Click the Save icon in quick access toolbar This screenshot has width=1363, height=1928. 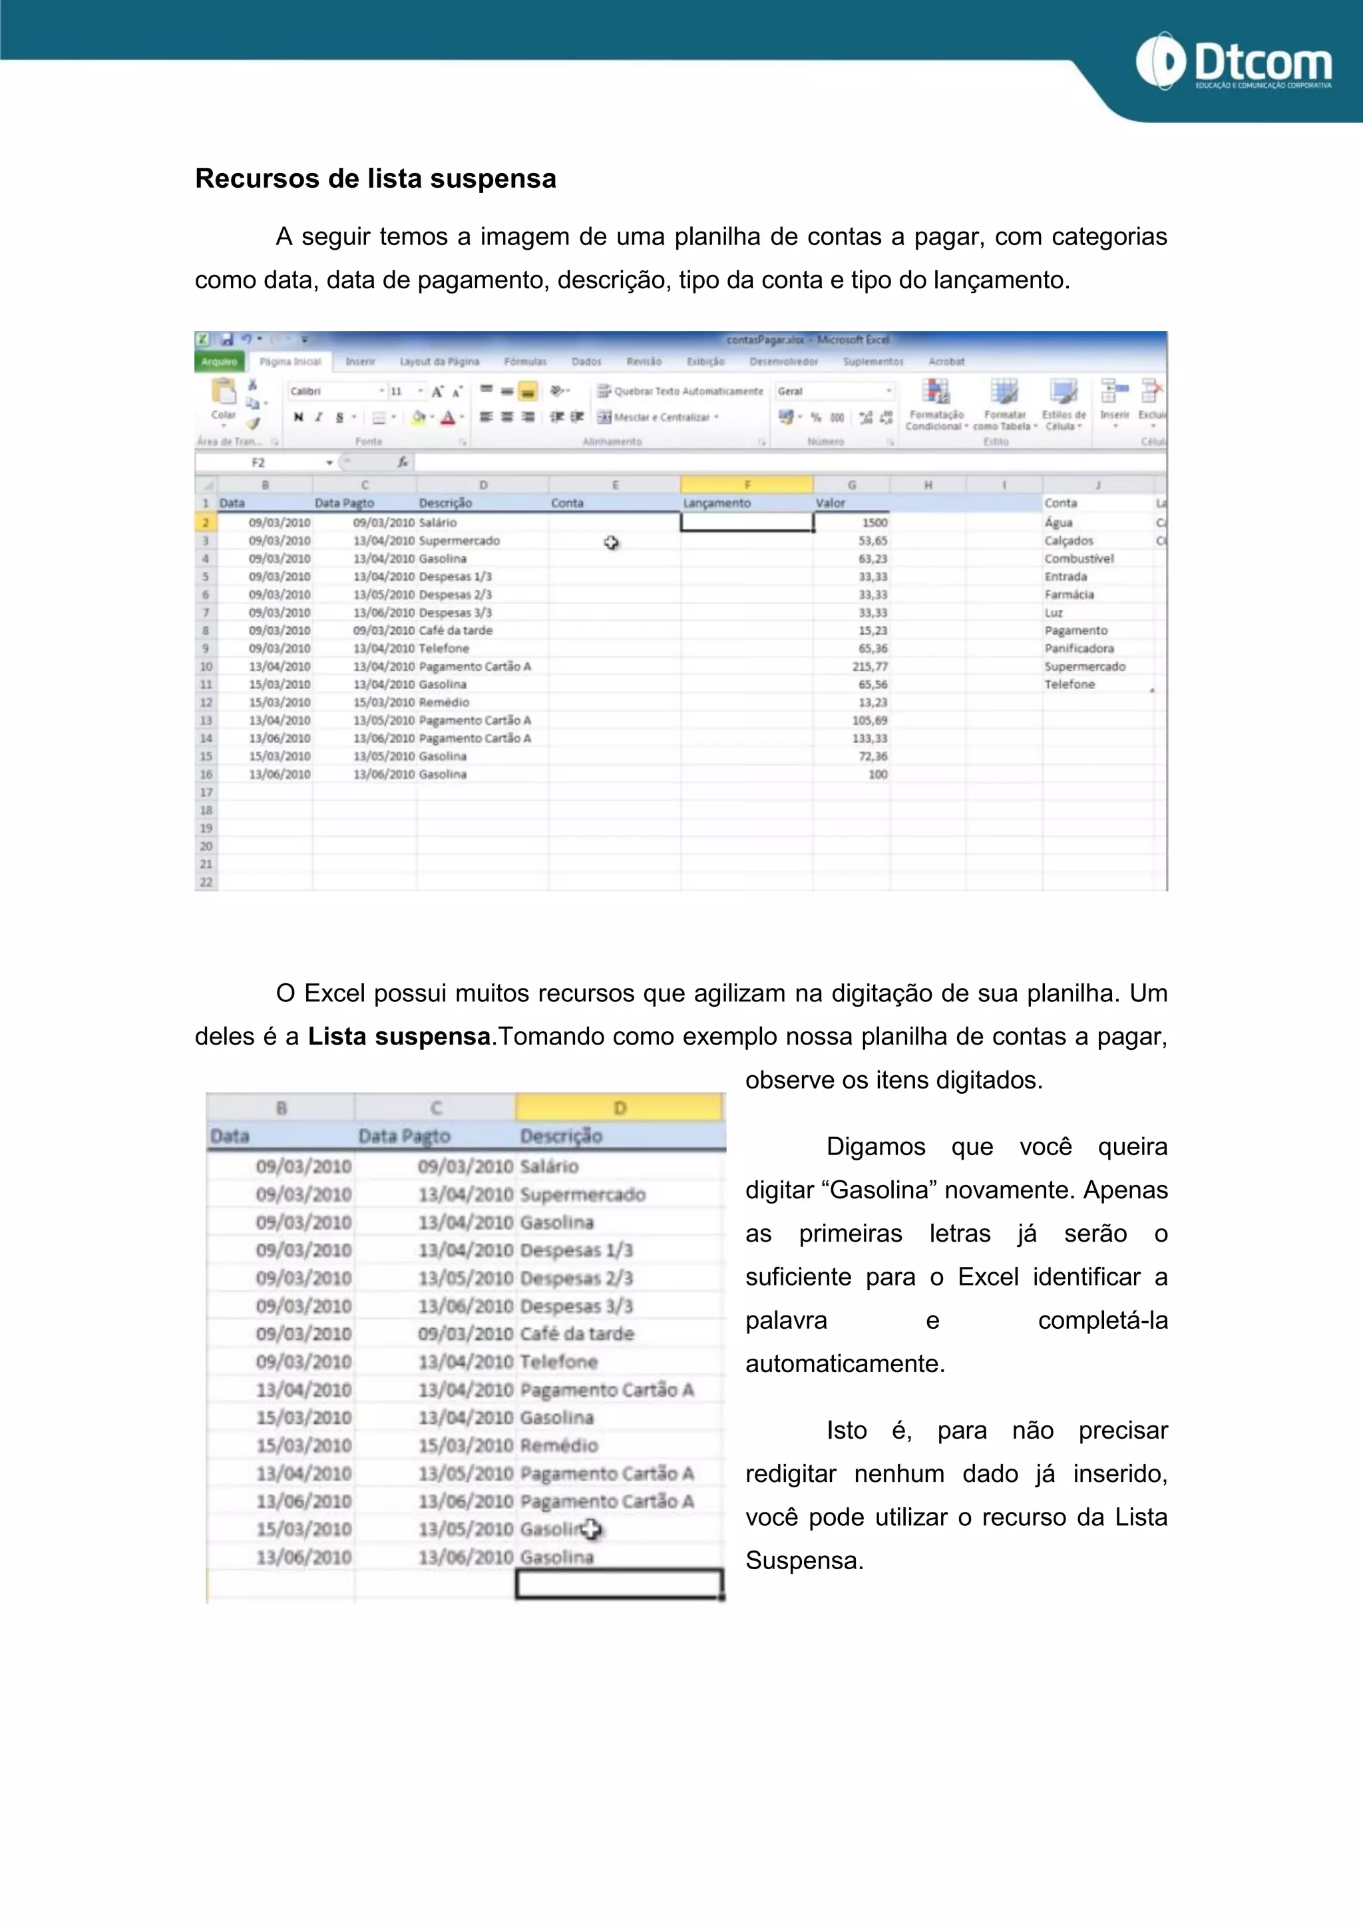point(226,340)
